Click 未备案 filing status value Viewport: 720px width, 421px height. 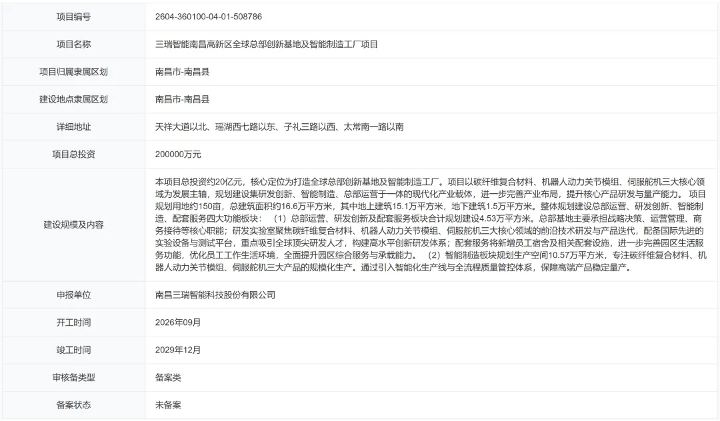point(168,405)
